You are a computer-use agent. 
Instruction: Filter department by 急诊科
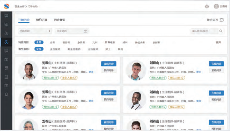click(x=81, y=43)
